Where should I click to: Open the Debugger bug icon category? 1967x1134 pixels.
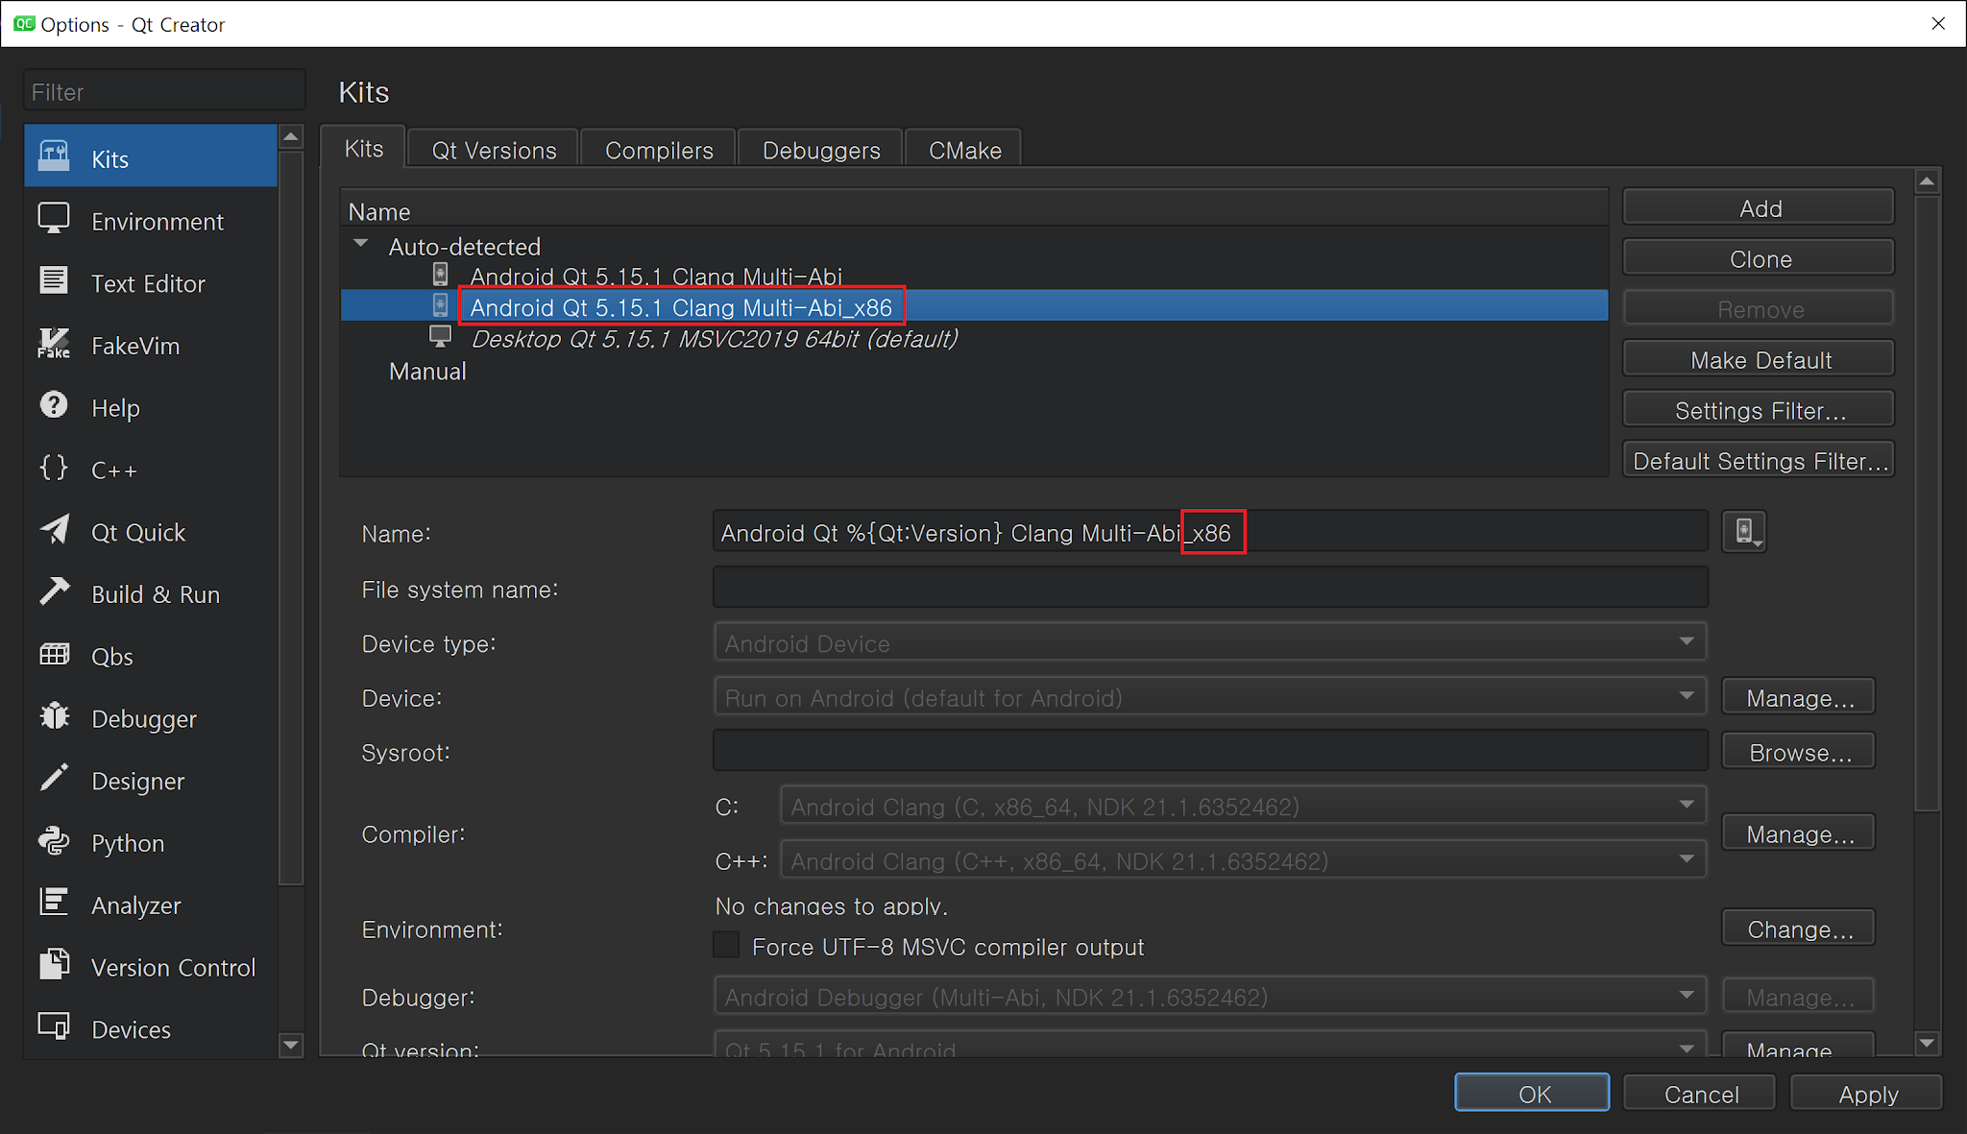coord(54,717)
